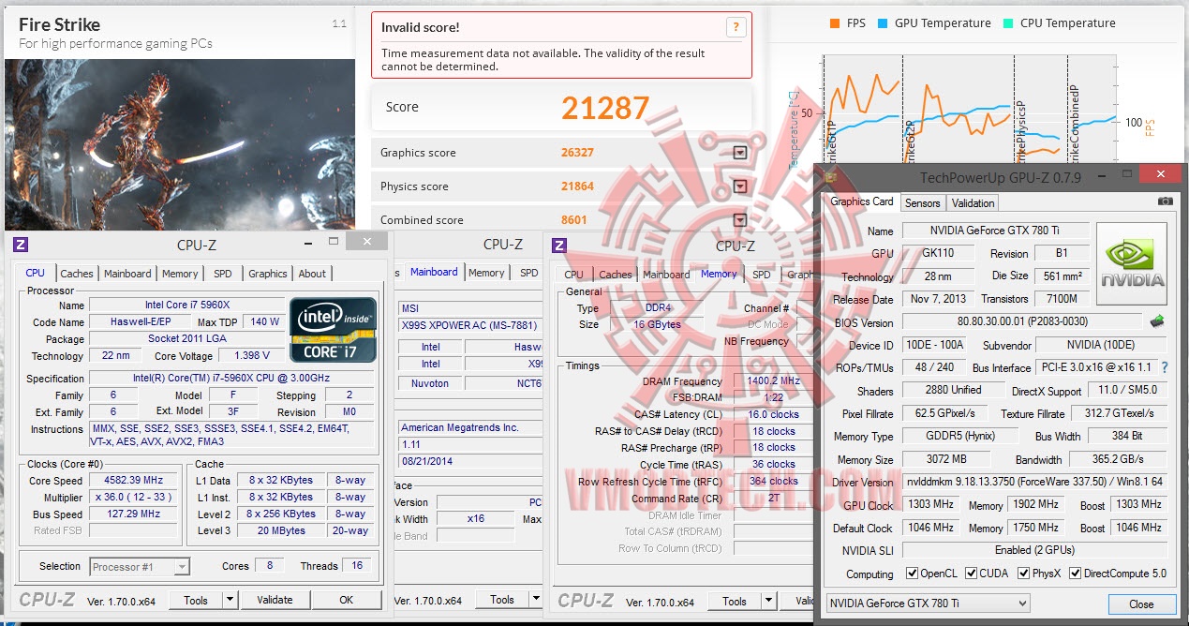This screenshot has width=1189, height=626.
Task: Click the Z title icon of CPU-Z Memory window
Action: click(x=559, y=246)
